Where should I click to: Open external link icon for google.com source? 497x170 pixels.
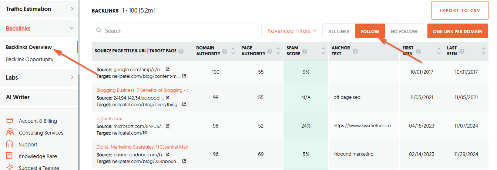click(168, 69)
